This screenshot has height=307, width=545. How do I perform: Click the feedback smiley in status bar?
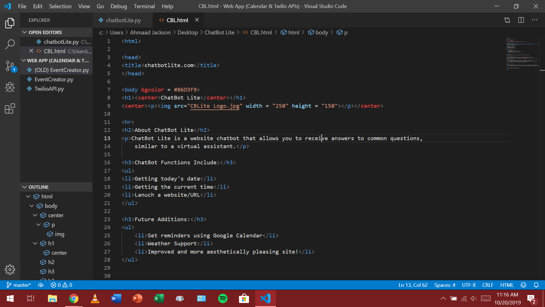tap(523, 285)
